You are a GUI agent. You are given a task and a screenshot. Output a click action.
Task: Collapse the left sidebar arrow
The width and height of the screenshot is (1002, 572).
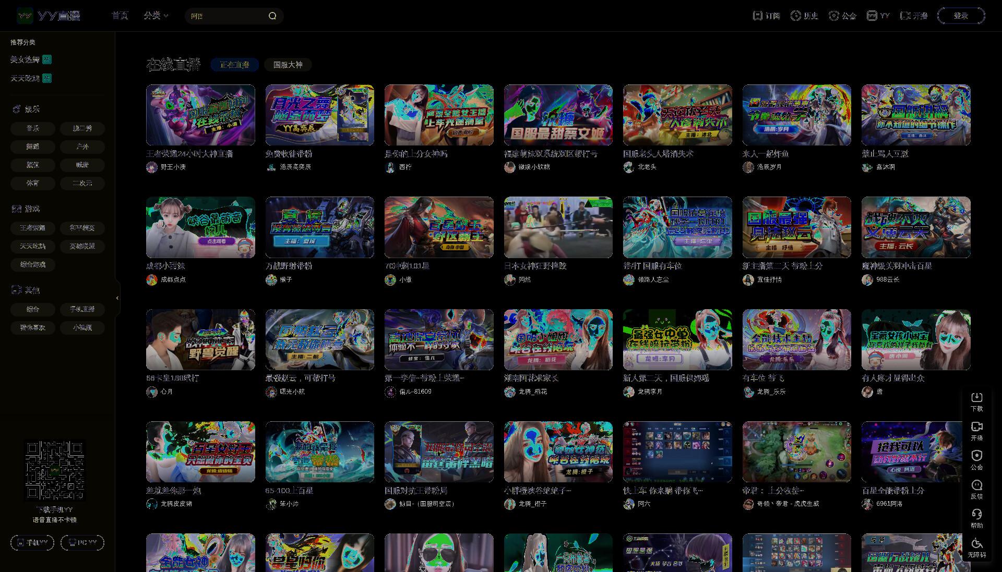(x=117, y=298)
